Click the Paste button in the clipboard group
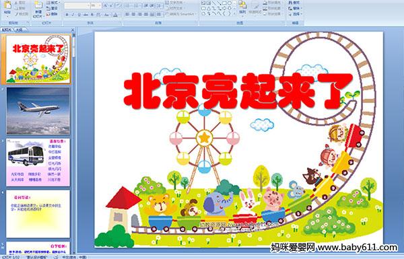 7,9
